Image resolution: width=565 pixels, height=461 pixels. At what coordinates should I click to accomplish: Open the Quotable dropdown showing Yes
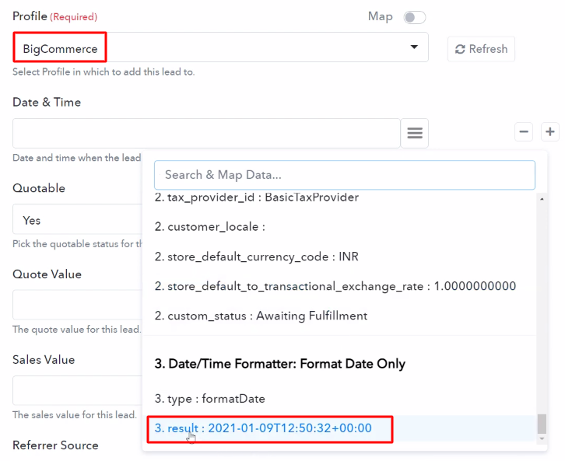click(78, 220)
